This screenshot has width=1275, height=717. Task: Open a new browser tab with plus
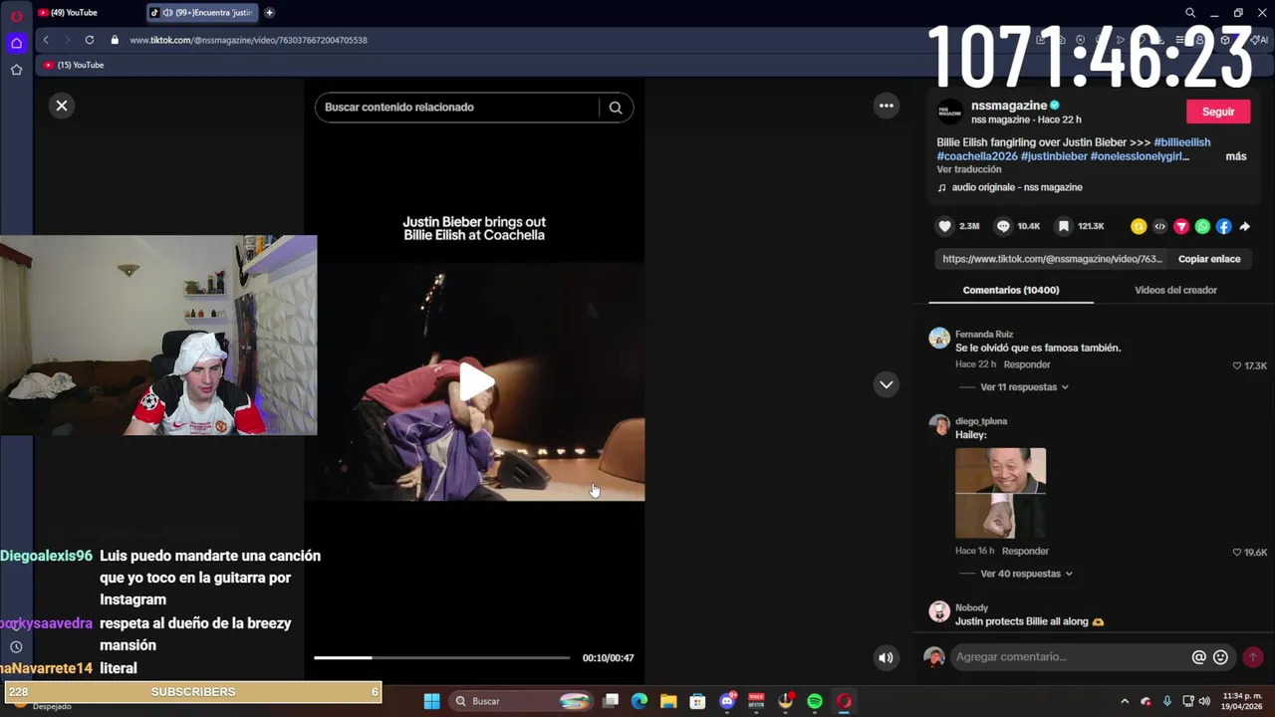[x=269, y=13]
